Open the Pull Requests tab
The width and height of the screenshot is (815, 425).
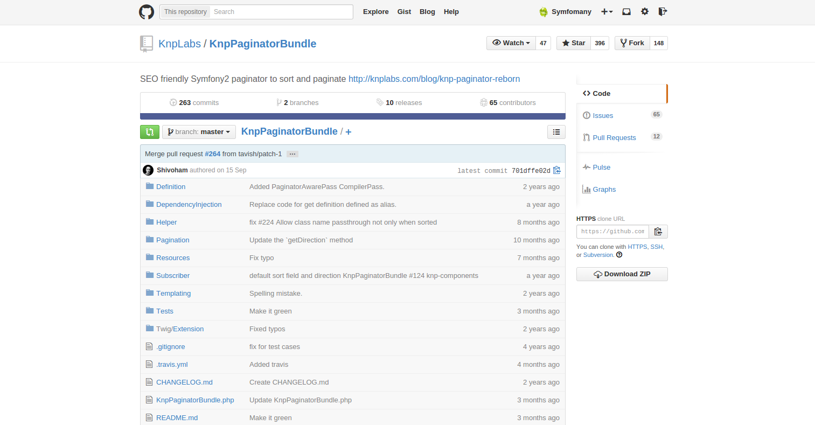(x=622, y=137)
